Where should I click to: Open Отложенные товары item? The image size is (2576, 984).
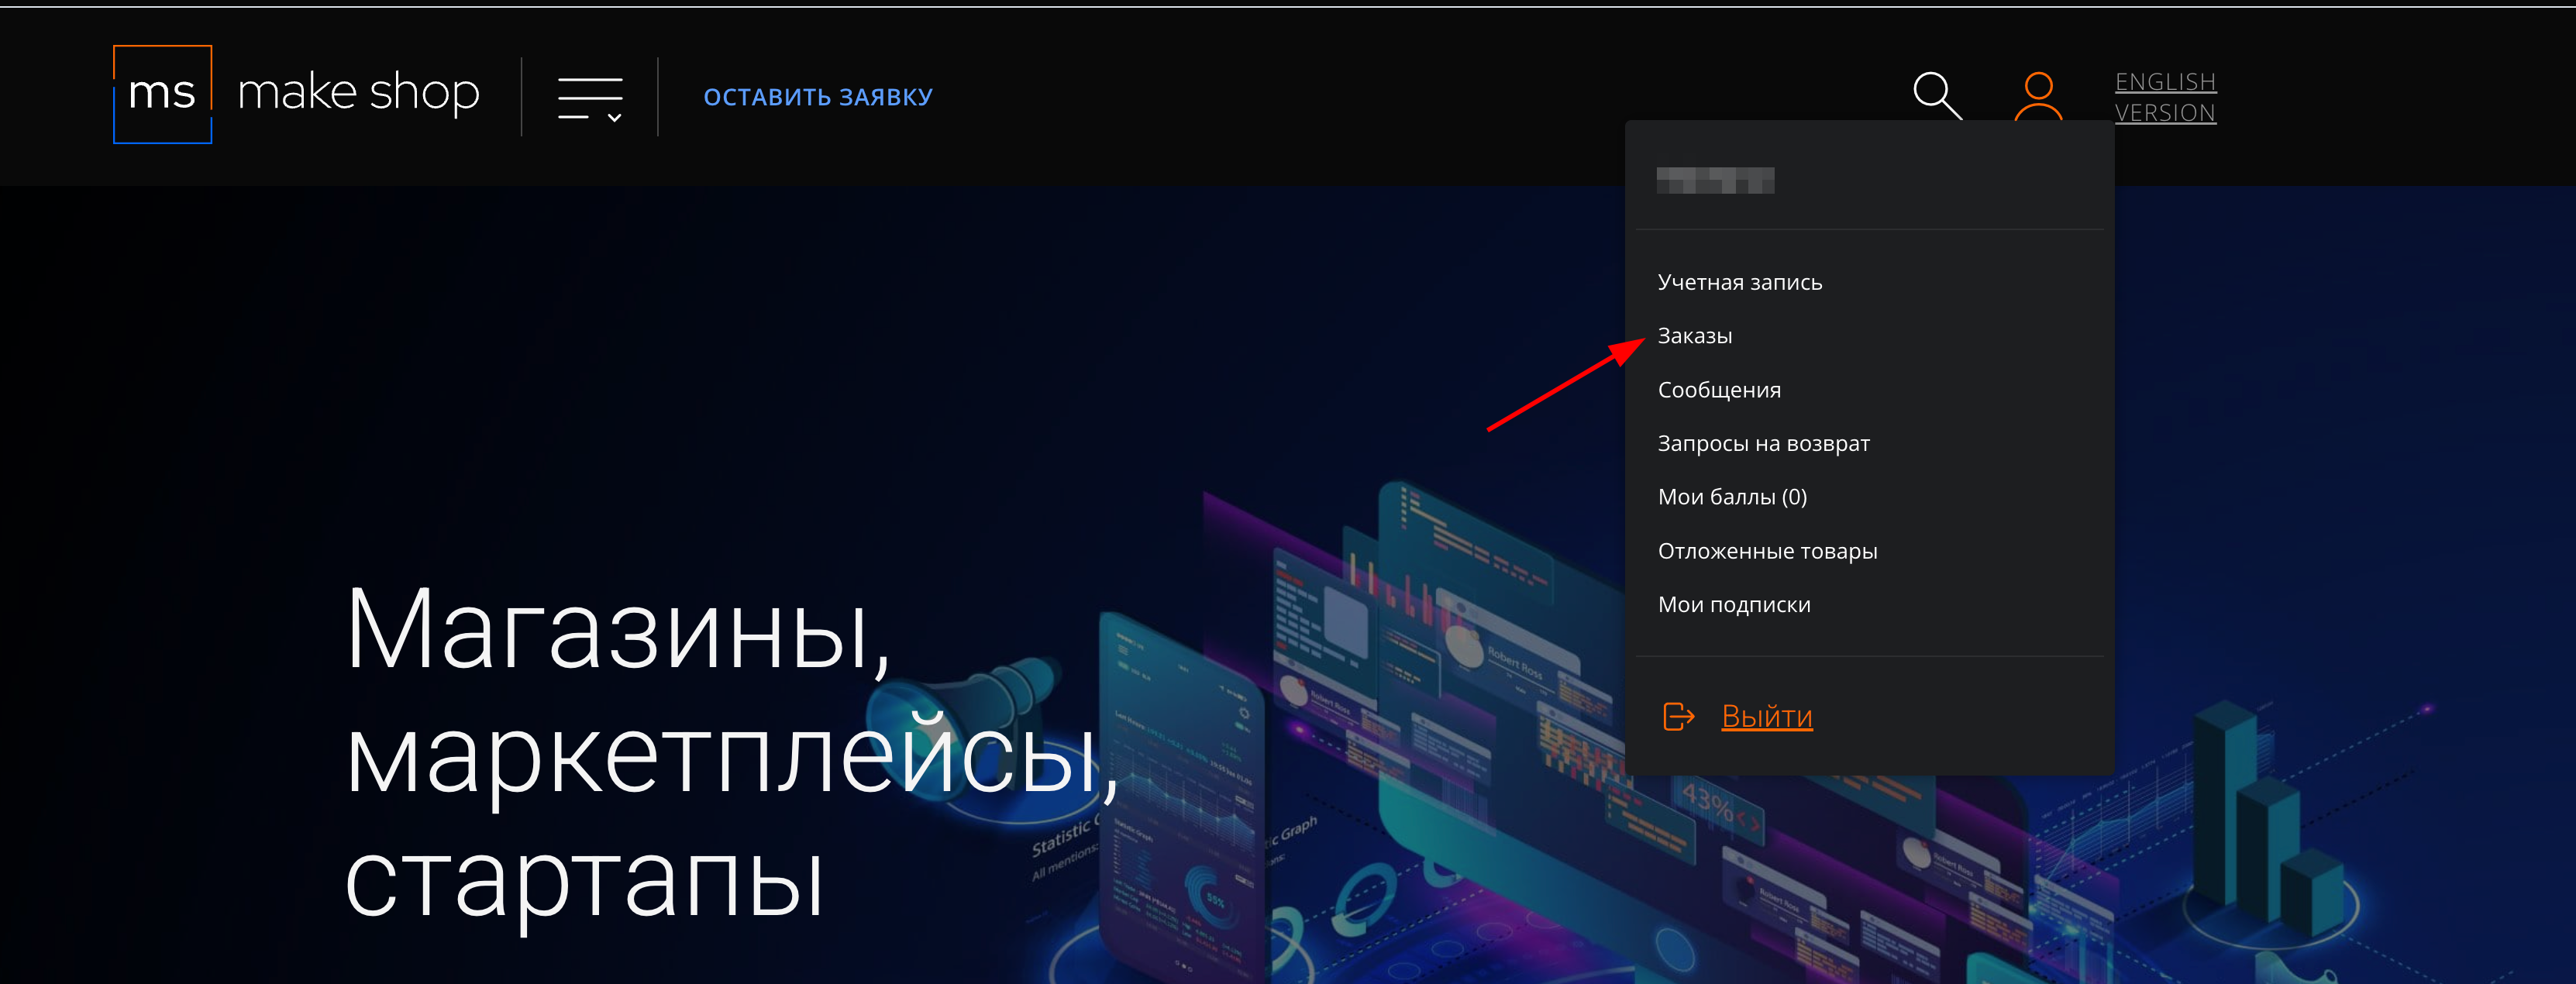[1767, 551]
